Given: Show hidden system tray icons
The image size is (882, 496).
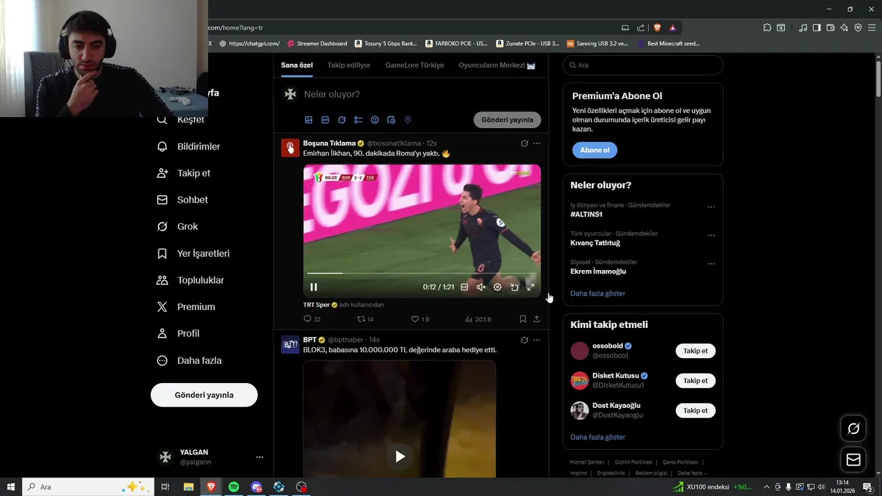Looking at the screenshot, I should click(x=766, y=487).
